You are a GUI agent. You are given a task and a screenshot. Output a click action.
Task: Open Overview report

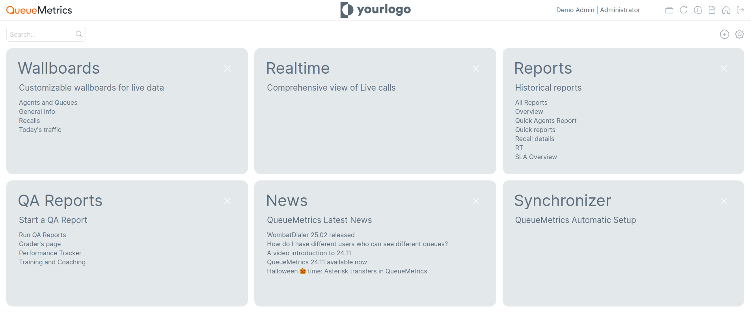(529, 111)
